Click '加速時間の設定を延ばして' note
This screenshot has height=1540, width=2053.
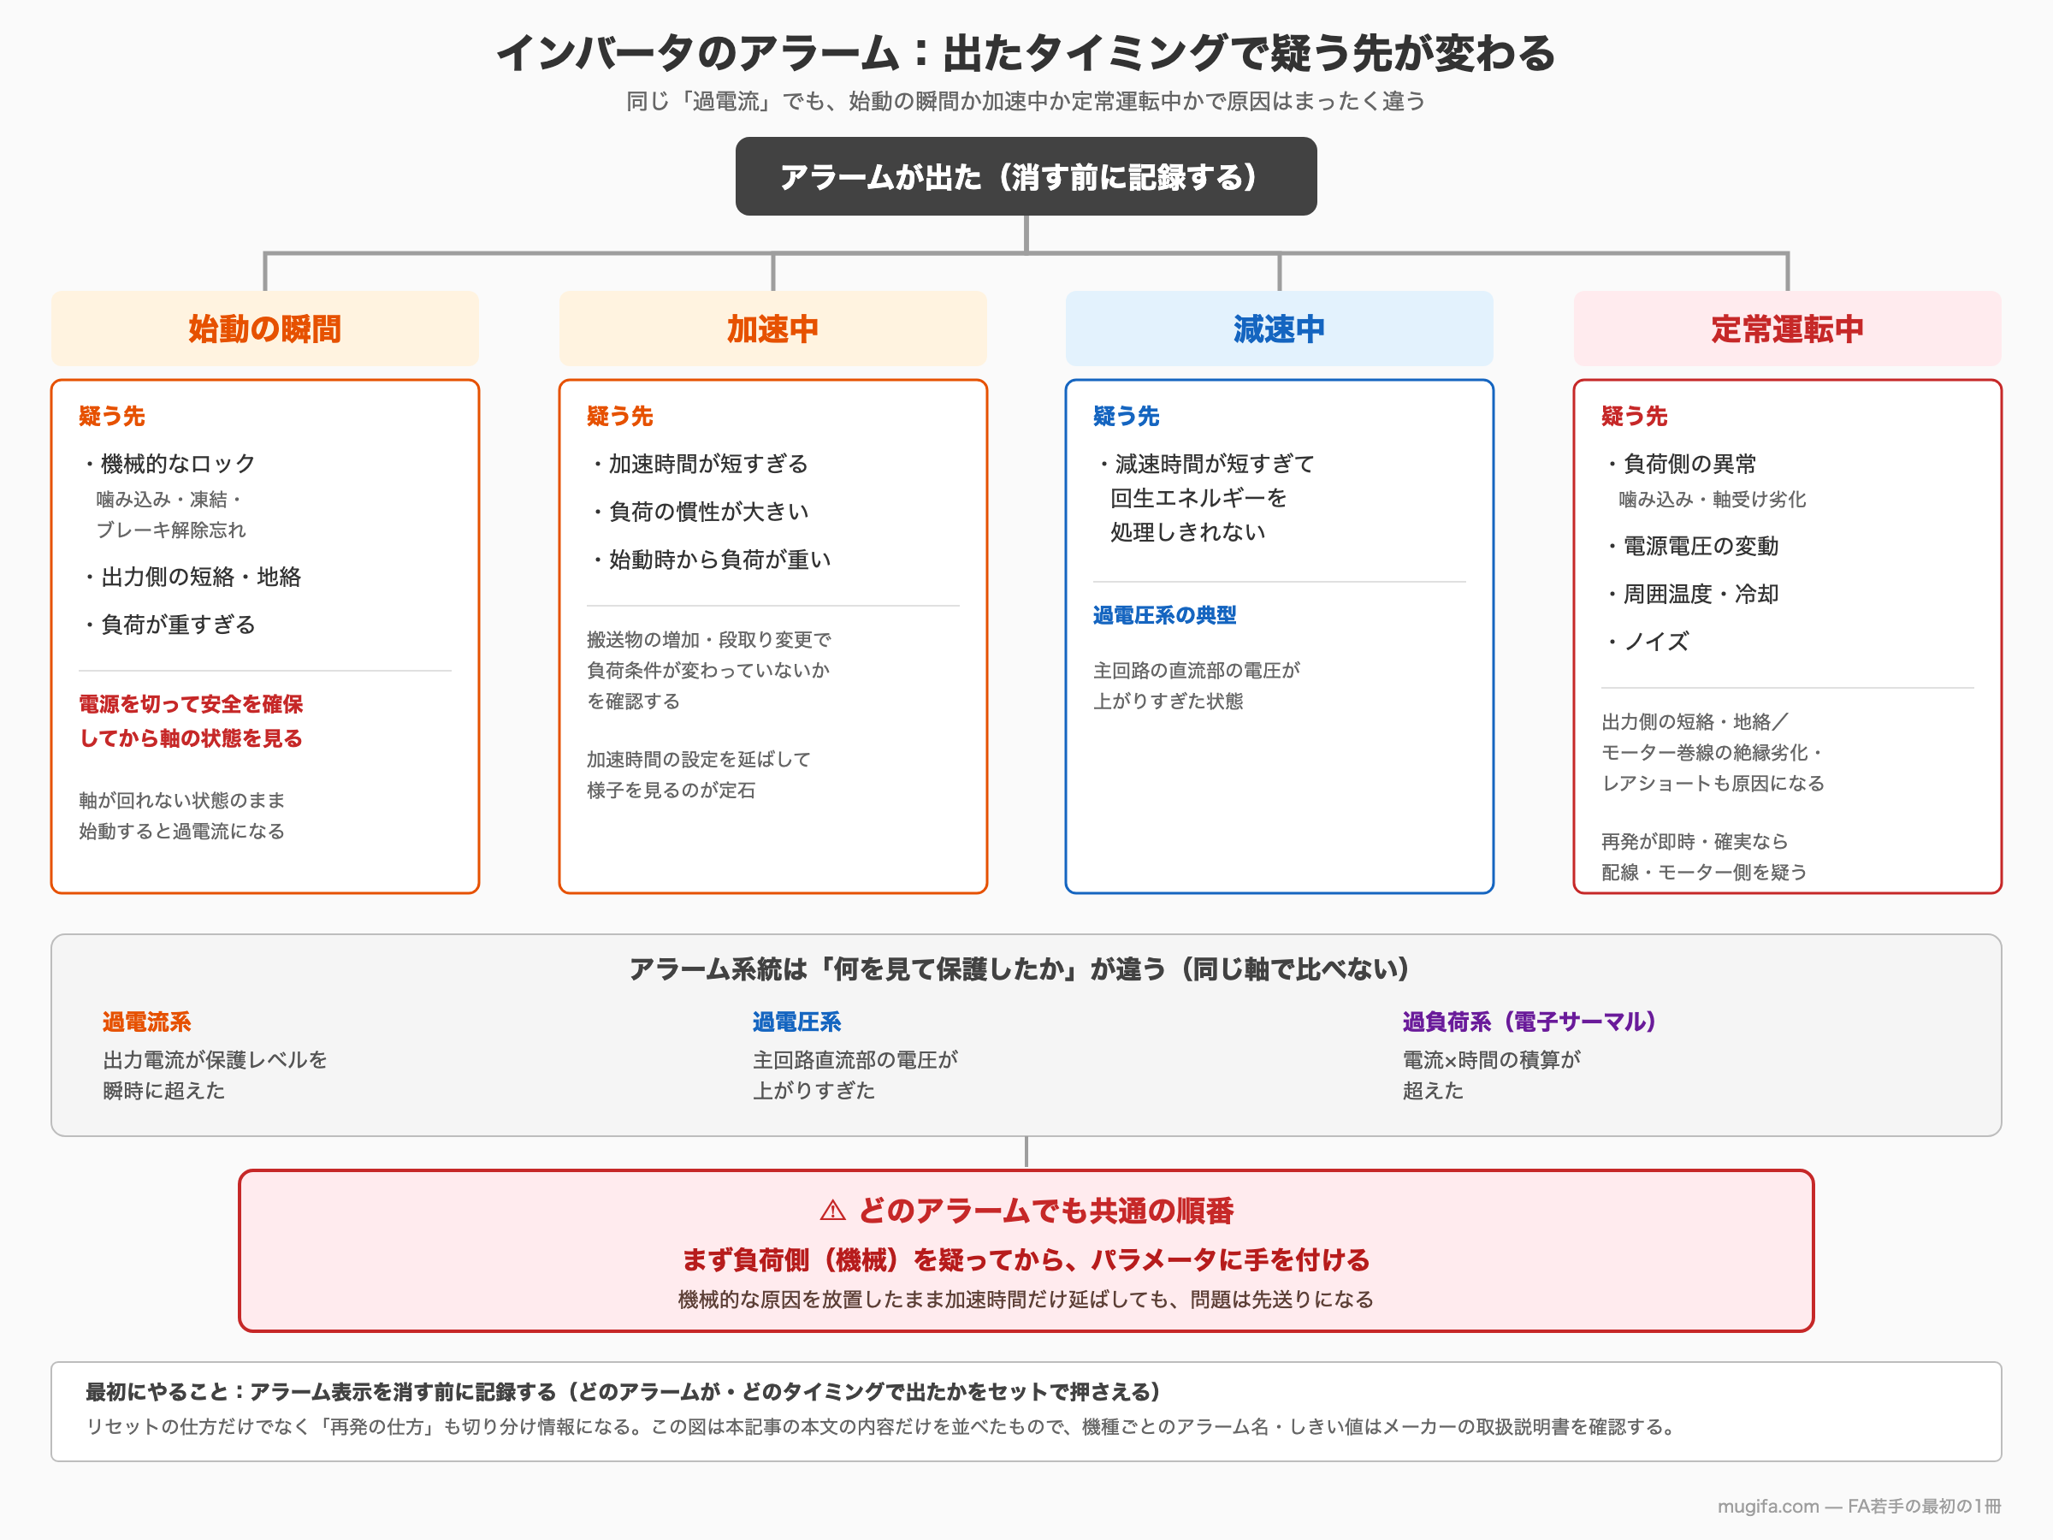coord(698,760)
